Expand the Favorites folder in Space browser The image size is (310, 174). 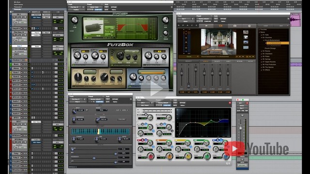260,29
